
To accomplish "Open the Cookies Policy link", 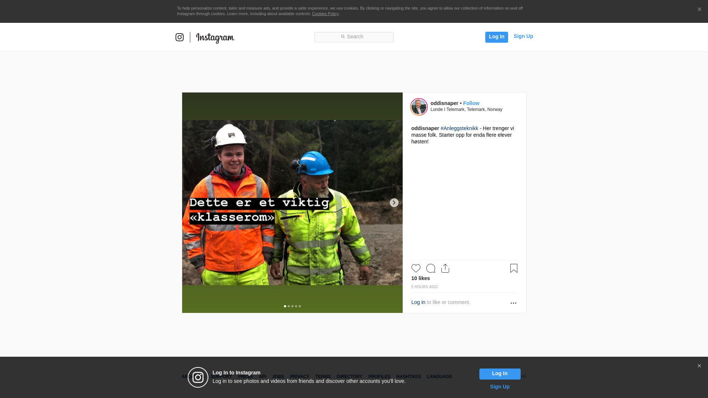I will [x=325, y=14].
